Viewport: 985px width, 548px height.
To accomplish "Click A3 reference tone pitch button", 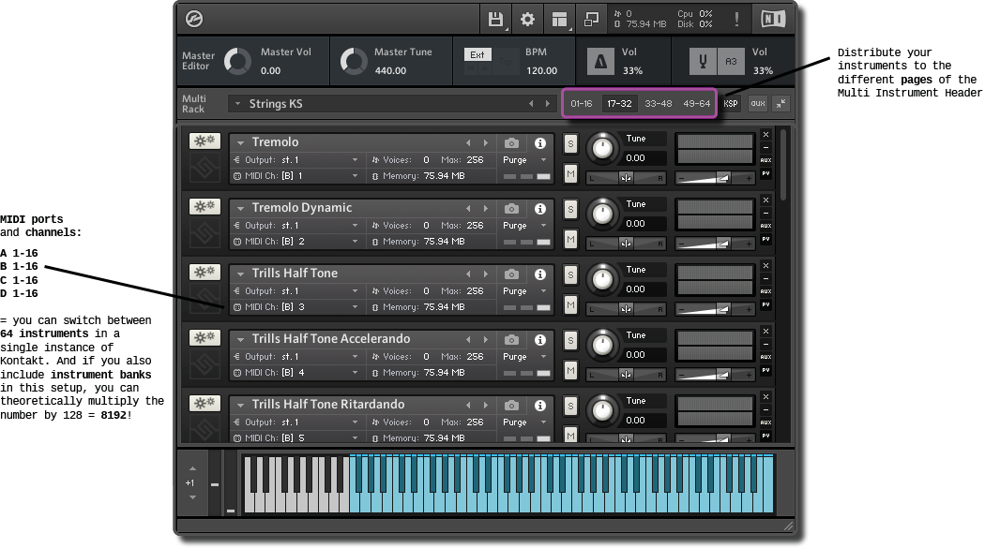I will point(731,62).
